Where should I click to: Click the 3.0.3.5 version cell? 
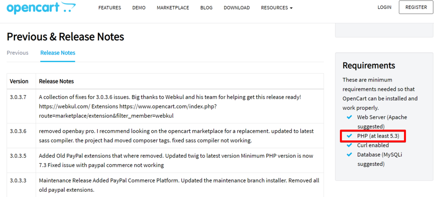click(18, 156)
